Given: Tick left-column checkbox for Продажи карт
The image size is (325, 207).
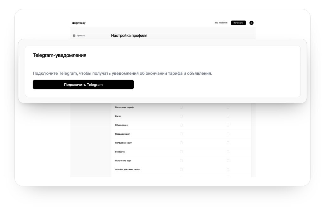Looking at the screenshot, I should [x=182, y=134].
